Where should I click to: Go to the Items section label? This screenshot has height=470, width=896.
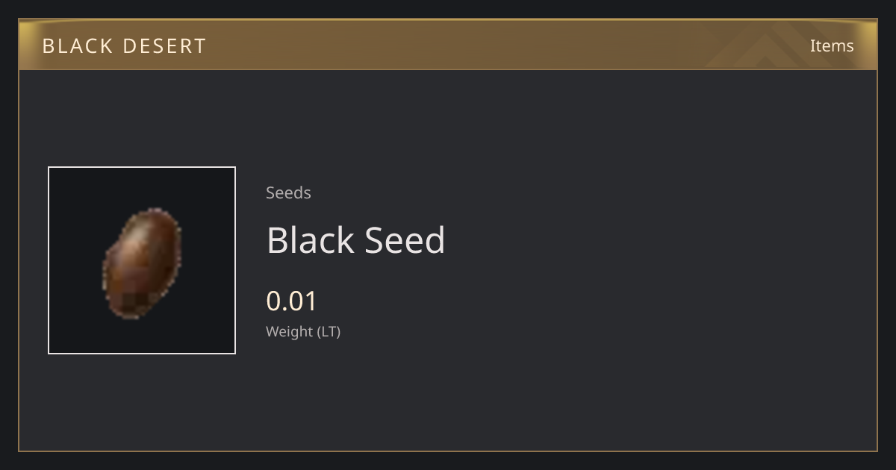tap(832, 46)
